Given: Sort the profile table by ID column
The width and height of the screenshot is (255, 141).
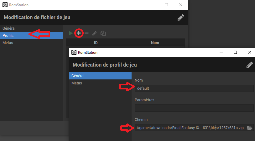Looking at the screenshot, I should point(96,43).
